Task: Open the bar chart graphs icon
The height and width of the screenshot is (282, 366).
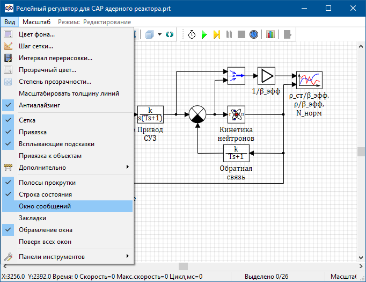Action: pyautogui.click(x=270, y=34)
